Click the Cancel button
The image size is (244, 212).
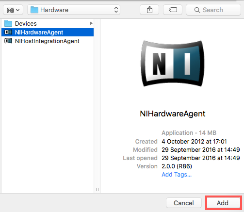pyautogui.click(x=184, y=203)
